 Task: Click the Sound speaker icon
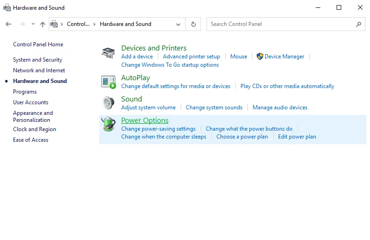pyautogui.click(x=109, y=103)
